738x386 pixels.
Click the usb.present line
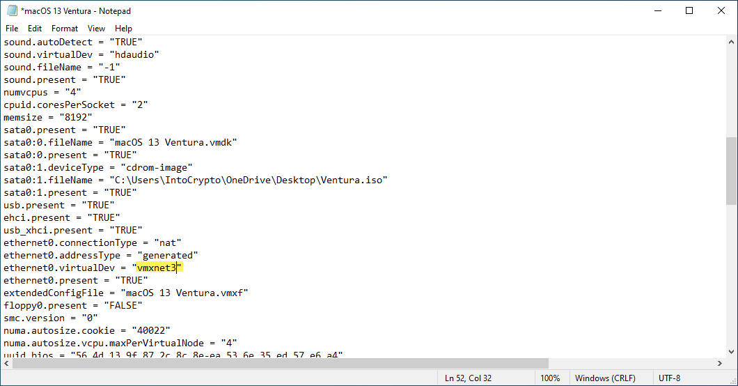point(59,206)
